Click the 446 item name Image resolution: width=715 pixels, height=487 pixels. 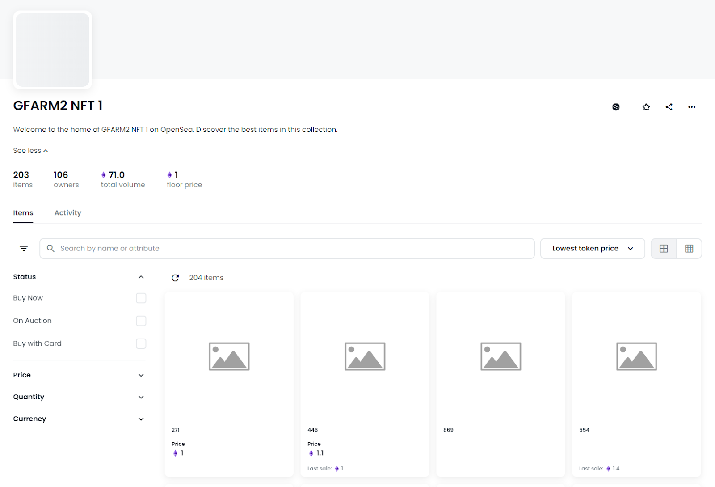(x=313, y=430)
